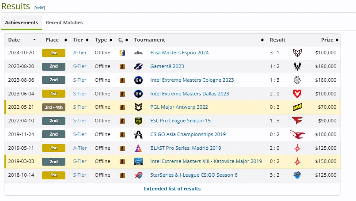Open opponent team logo in Elisa Masters row

click(297, 53)
